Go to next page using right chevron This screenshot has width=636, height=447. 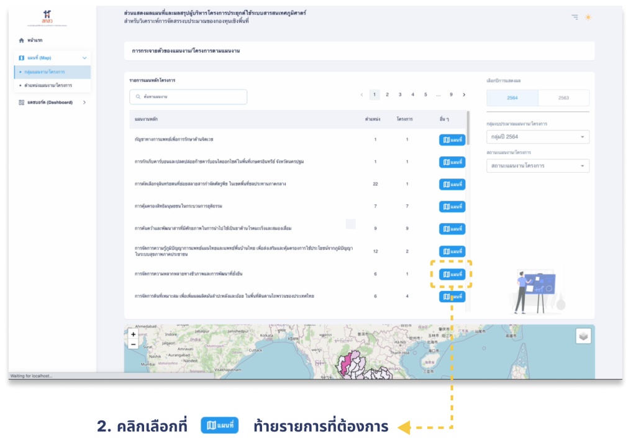tap(464, 94)
